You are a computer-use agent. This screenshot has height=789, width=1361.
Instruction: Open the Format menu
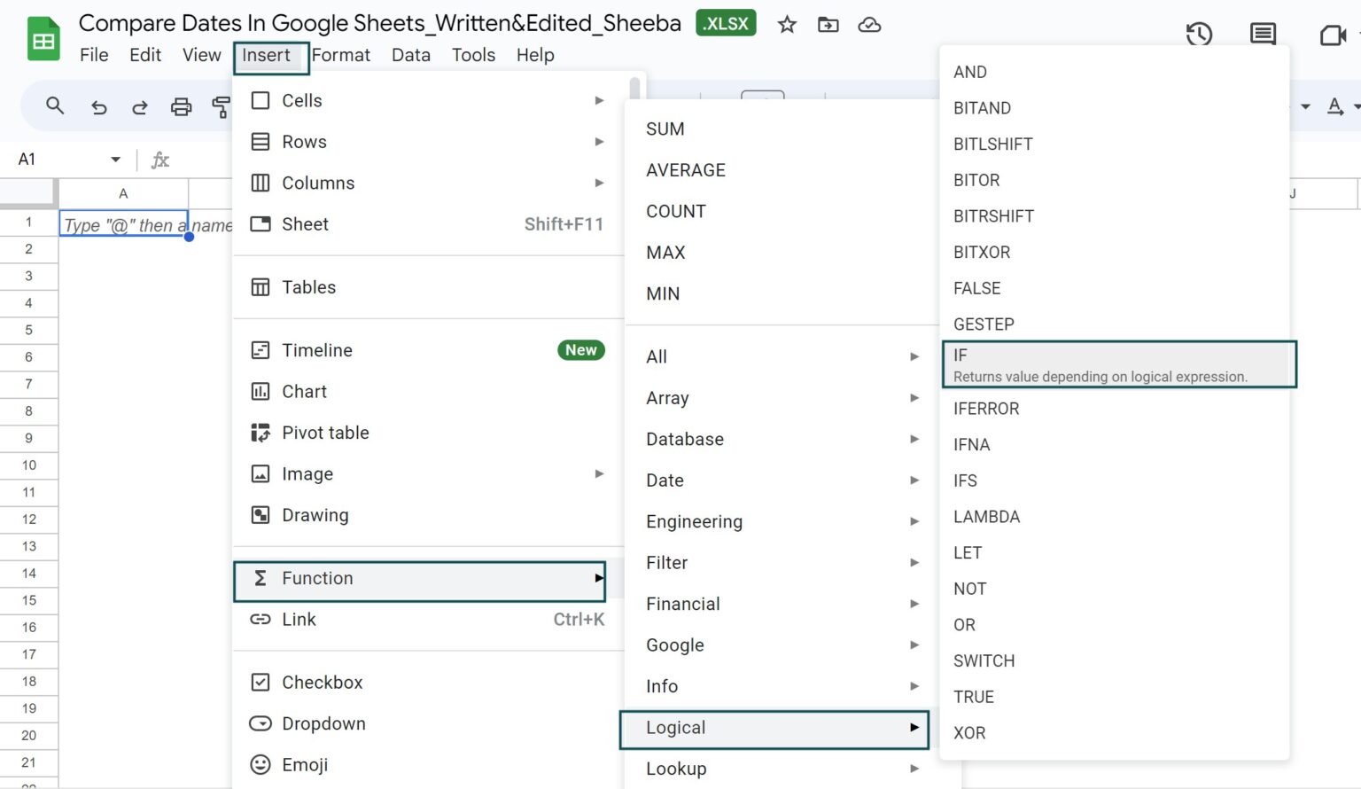341,55
